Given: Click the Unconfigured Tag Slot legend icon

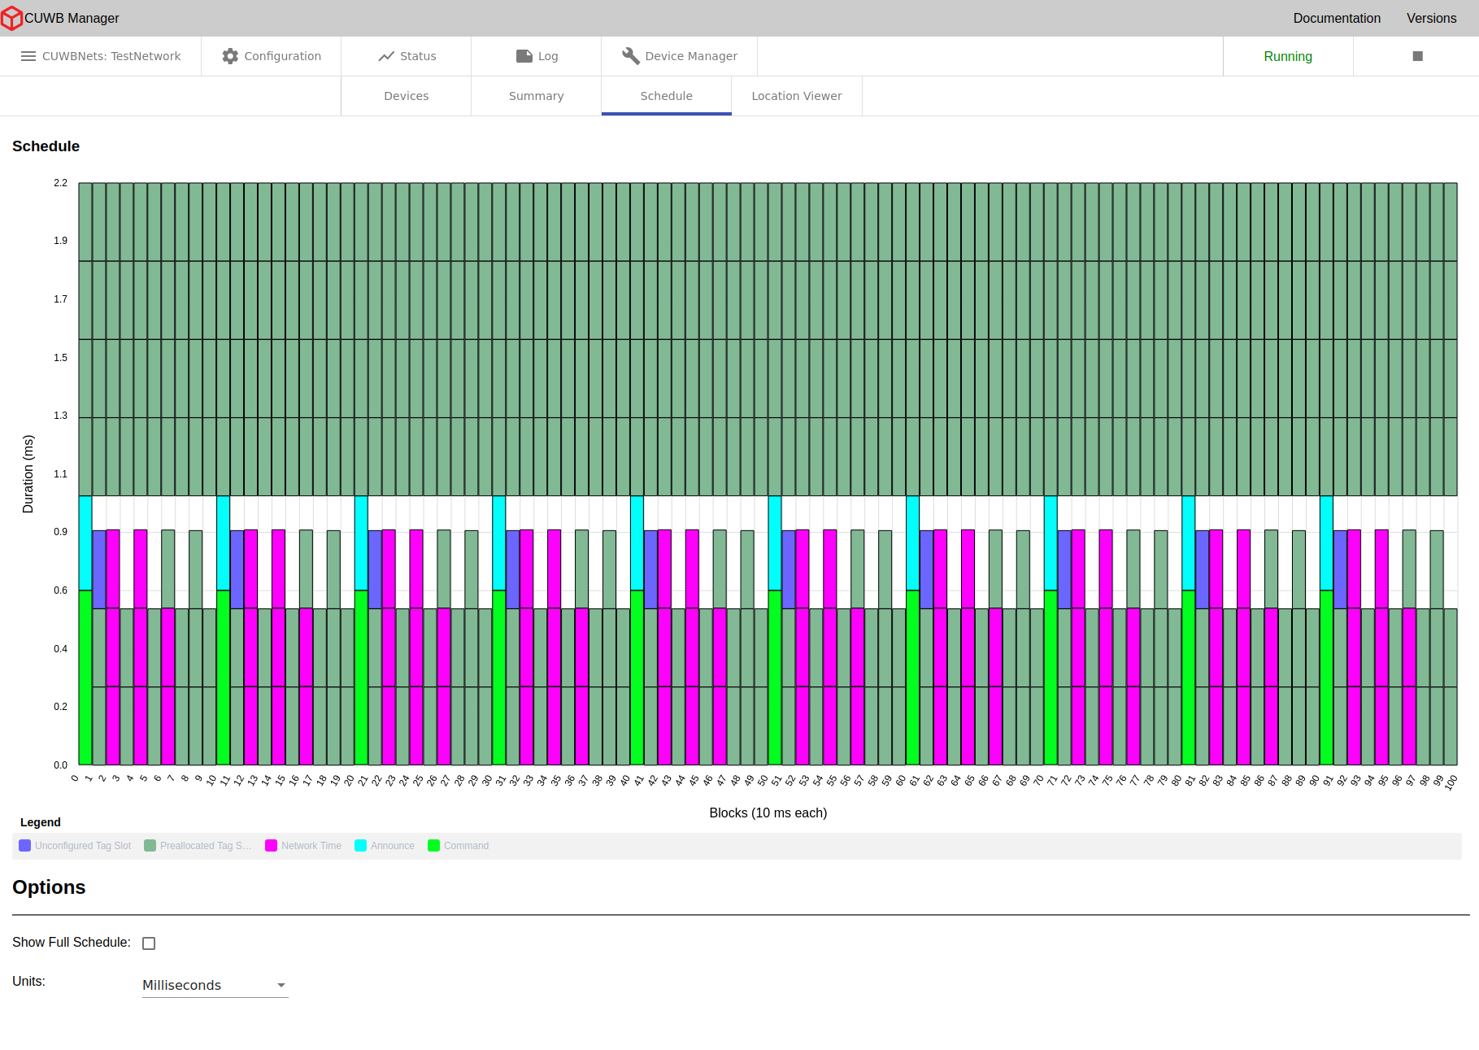Looking at the screenshot, I should pyautogui.click(x=24, y=846).
